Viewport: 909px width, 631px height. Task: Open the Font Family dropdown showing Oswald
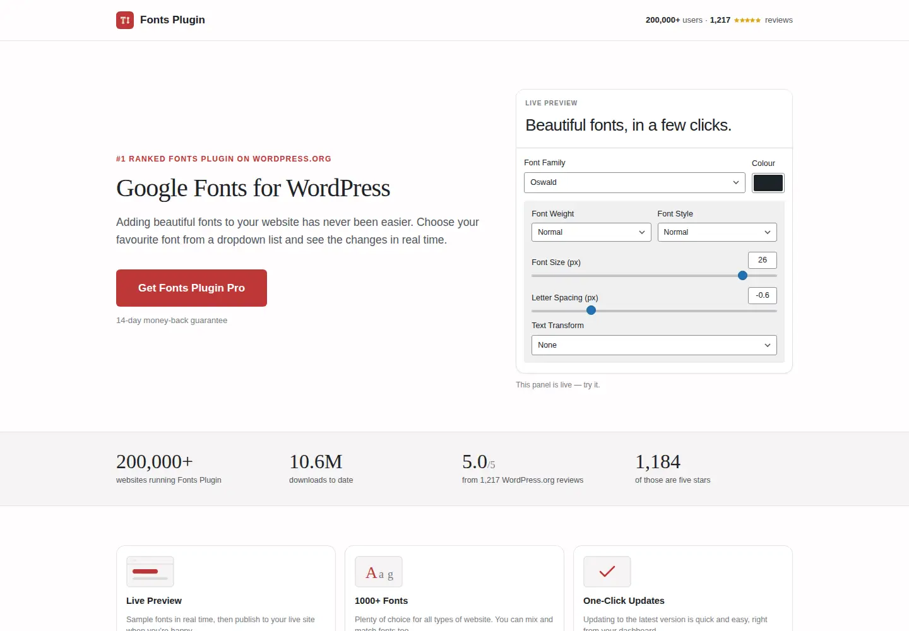(x=634, y=182)
